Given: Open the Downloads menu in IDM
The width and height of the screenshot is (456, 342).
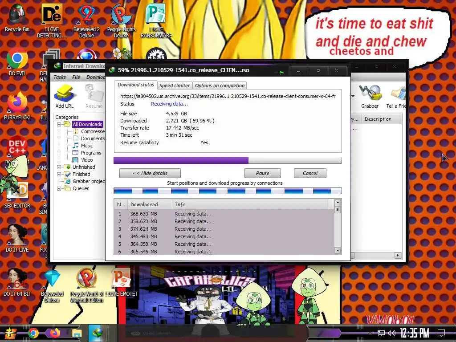Looking at the screenshot, I should click(x=96, y=77).
